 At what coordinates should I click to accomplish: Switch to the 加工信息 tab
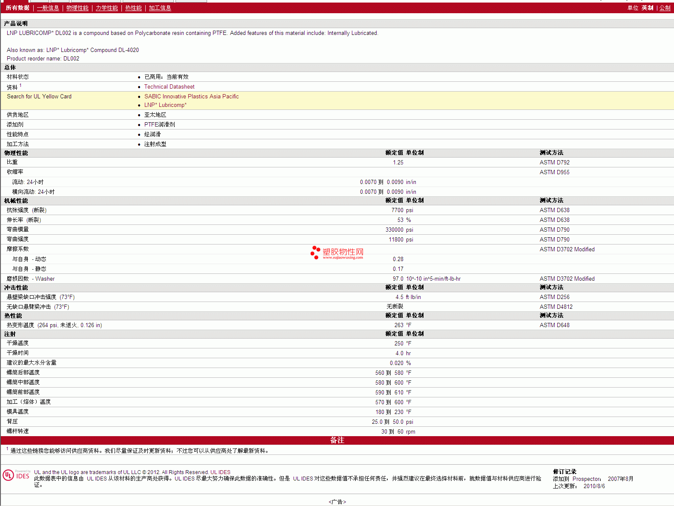(160, 8)
